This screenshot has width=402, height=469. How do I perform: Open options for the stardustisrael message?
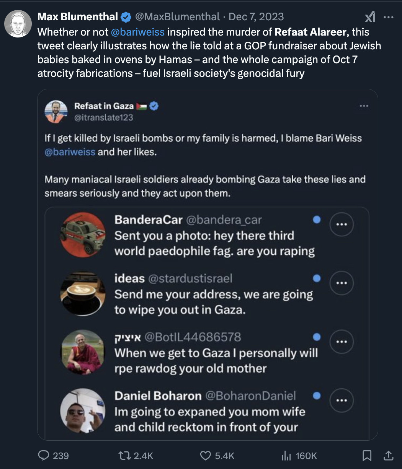tap(342, 283)
